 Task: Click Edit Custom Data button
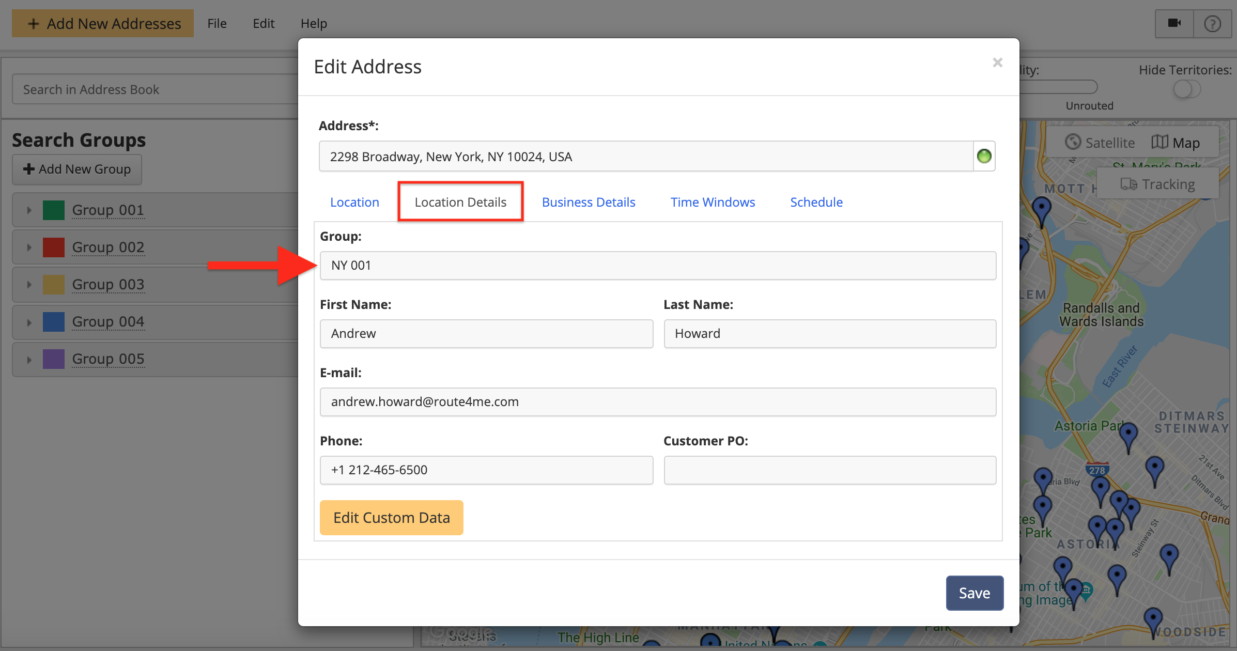coord(391,518)
